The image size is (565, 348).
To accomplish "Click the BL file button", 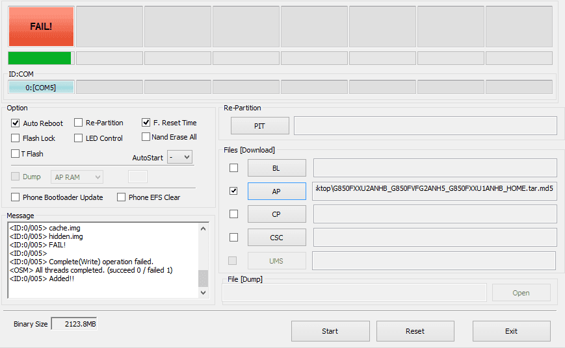I will click(277, 168).
